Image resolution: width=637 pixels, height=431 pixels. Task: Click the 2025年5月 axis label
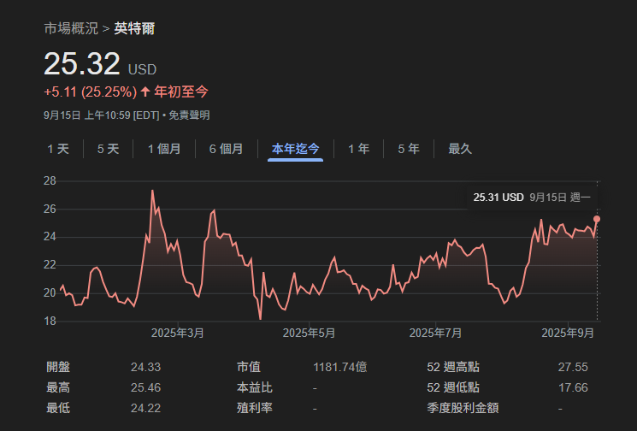pyautogui.click(x=309, y=334)
